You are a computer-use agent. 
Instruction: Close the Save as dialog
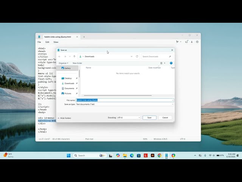click(172, 50)
